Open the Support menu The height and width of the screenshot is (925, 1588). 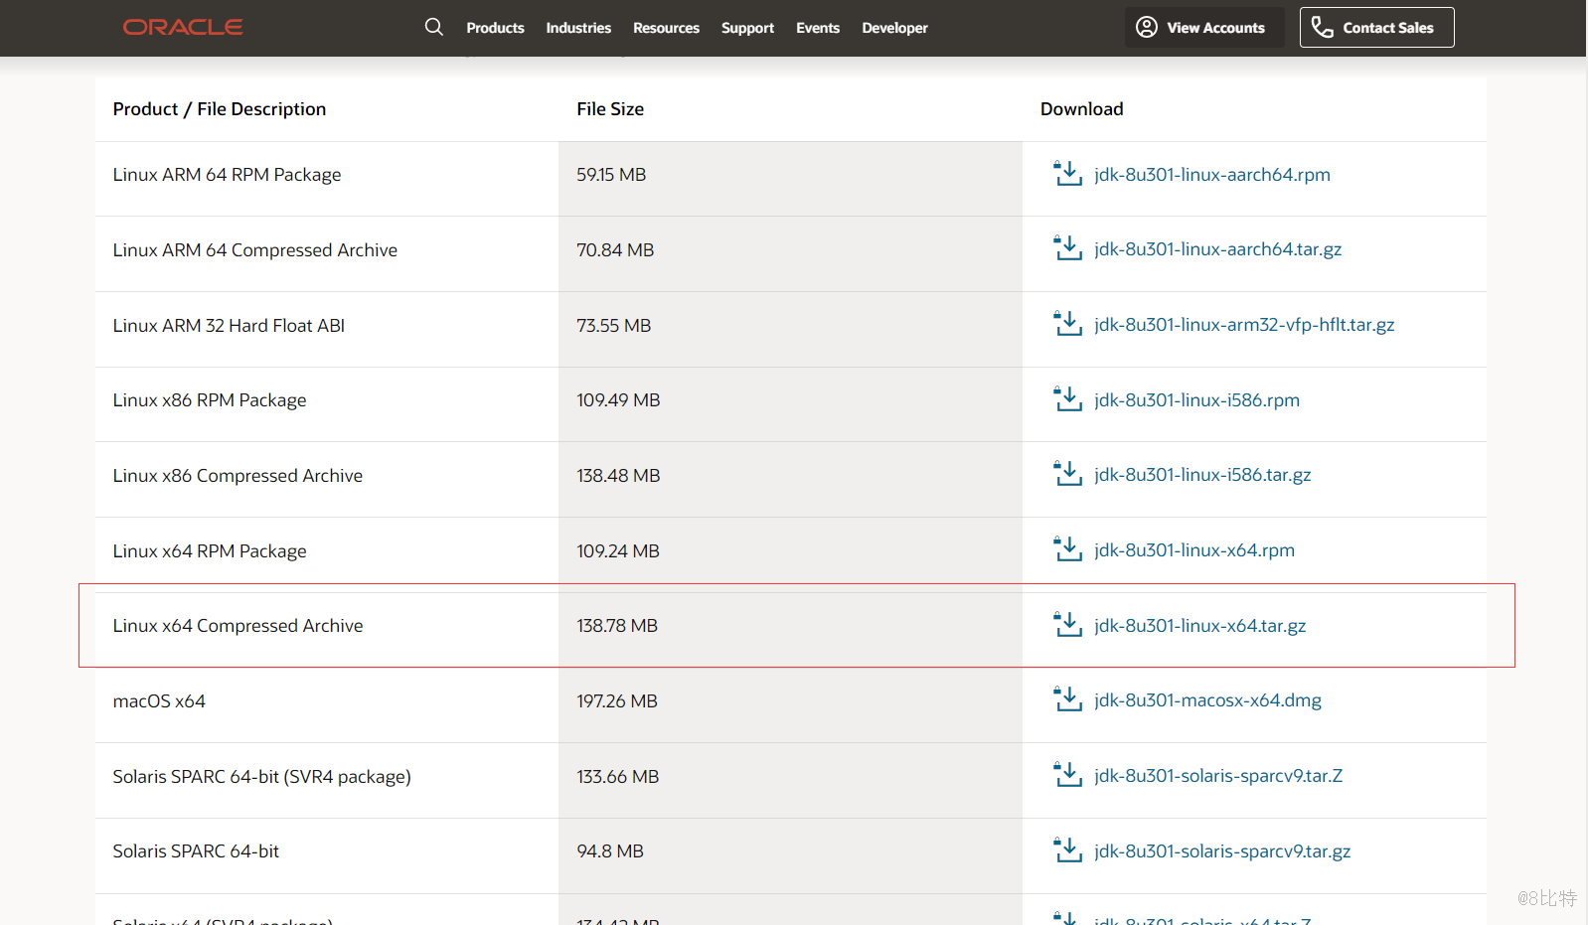point(747,28)
